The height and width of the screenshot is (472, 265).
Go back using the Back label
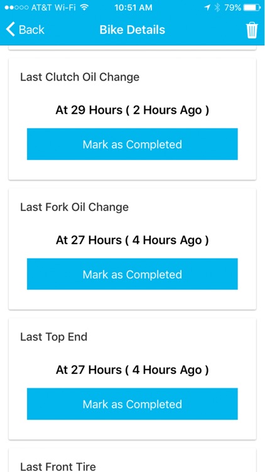pyautogui.click(x=31, y=30)
